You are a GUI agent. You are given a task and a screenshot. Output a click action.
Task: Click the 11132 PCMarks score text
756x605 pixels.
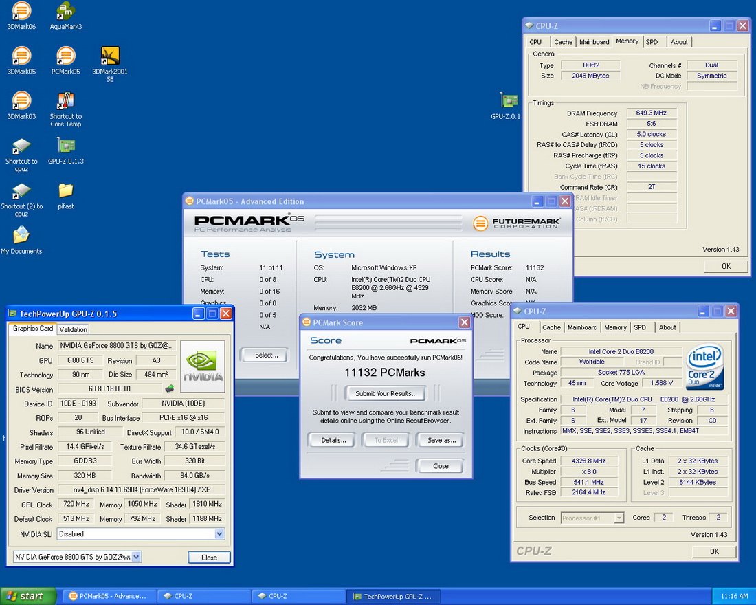pyautogui.click(x=385, y=373)
